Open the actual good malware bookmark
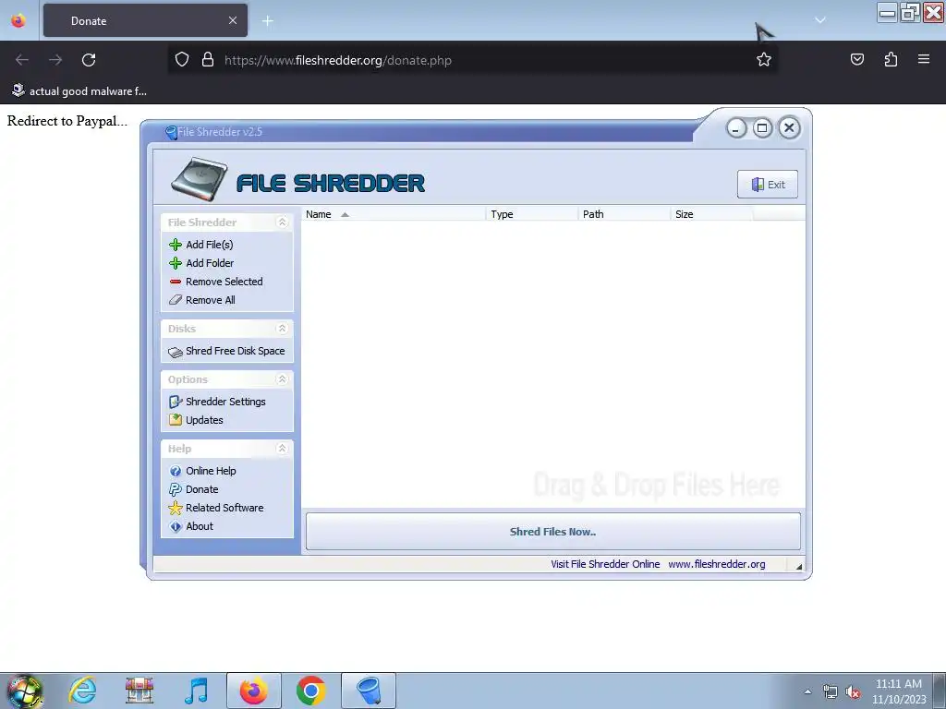The height and width of the screenshot is (709, 946). point(79,91)
